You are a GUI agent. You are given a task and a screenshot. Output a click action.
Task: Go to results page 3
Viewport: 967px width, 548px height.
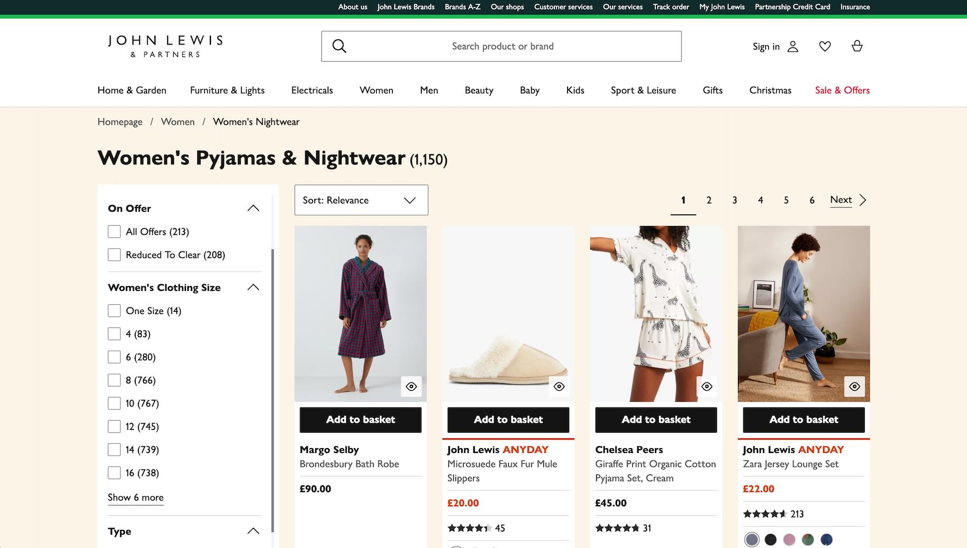pos(734,200)
